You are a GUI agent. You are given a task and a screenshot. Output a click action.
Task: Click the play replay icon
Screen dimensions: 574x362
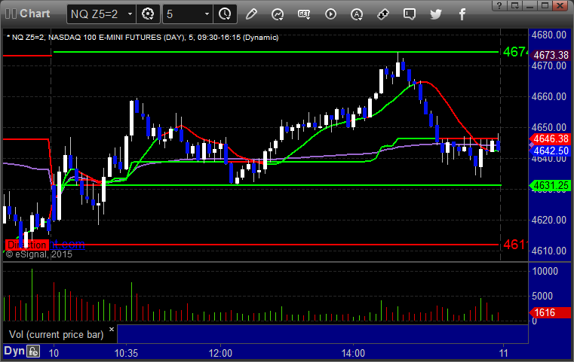tap(330, 14)
